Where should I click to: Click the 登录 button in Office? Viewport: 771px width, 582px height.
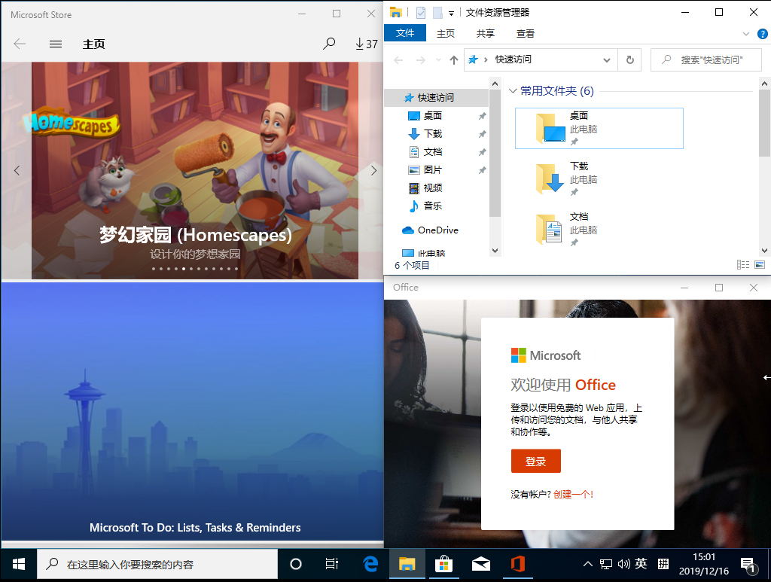pyautogui.click(x=535, y=460)
